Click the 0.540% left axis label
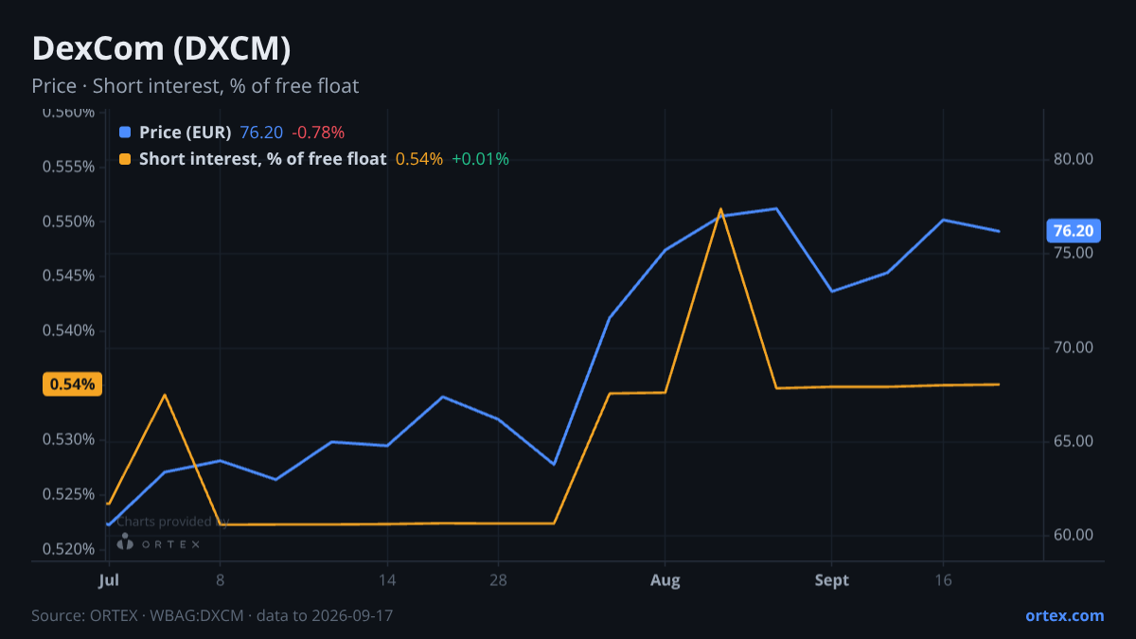The image size is (1136, 639). (68, 330)
